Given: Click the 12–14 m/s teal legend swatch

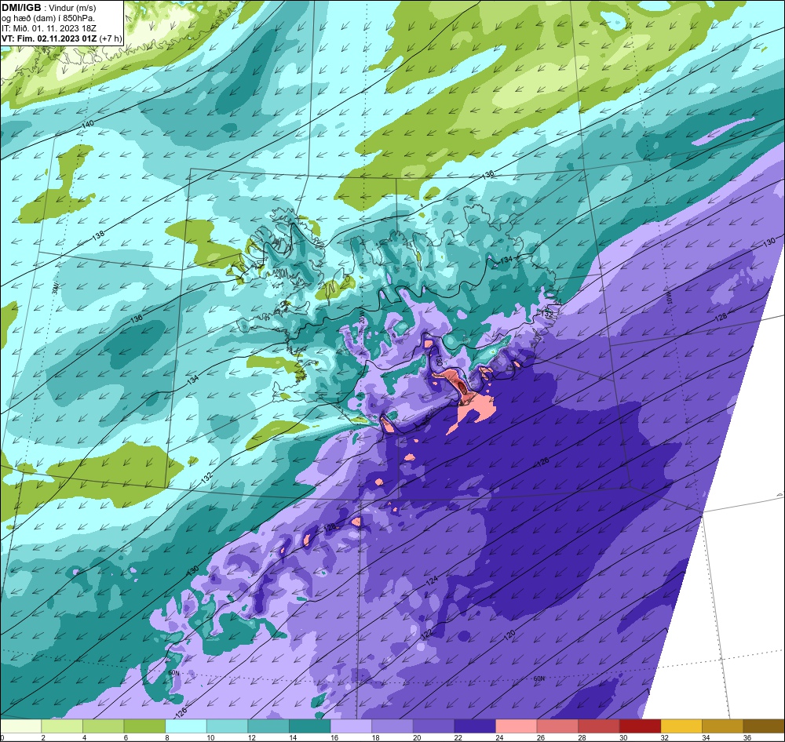Looking at the screenshot, I should click(x=268, y=726).
